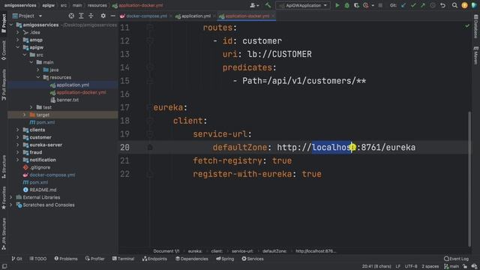Open ApiGWApplication run configuration dropdown
480x270 pixels.
(303, 5)
